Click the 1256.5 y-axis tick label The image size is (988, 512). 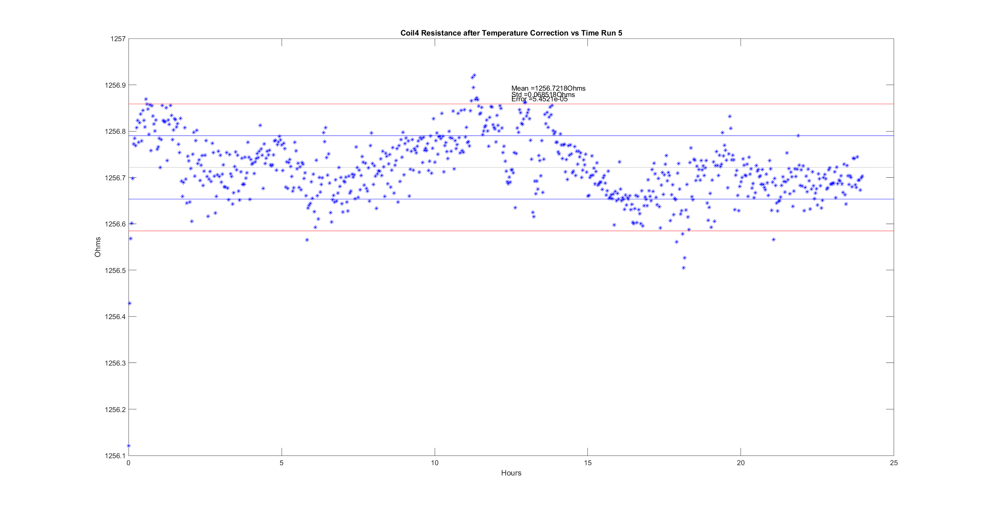pos(115,270)
